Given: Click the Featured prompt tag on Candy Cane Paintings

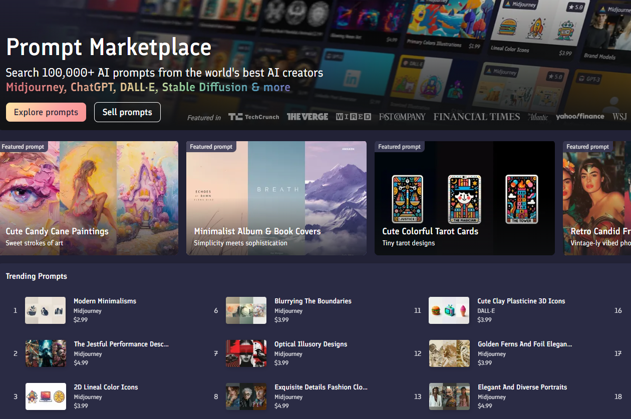Looking at the screenshot, I should click(x=23, y=147).
